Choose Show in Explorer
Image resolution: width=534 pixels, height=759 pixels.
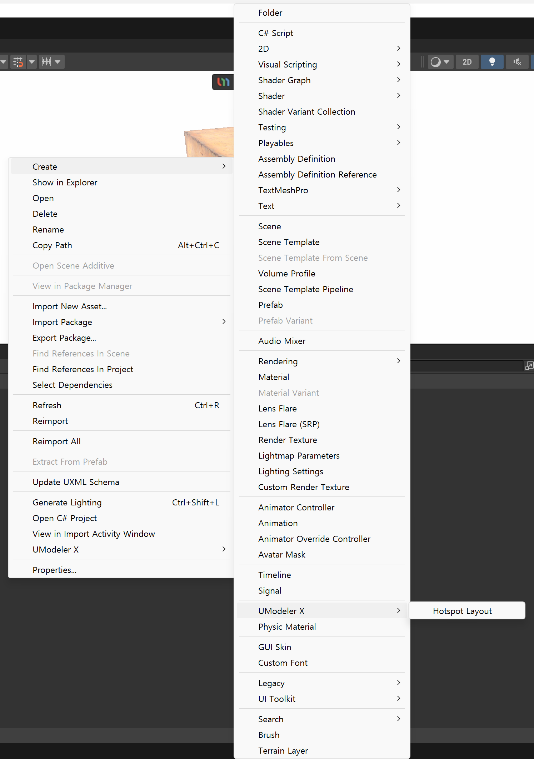pos(122,183)
